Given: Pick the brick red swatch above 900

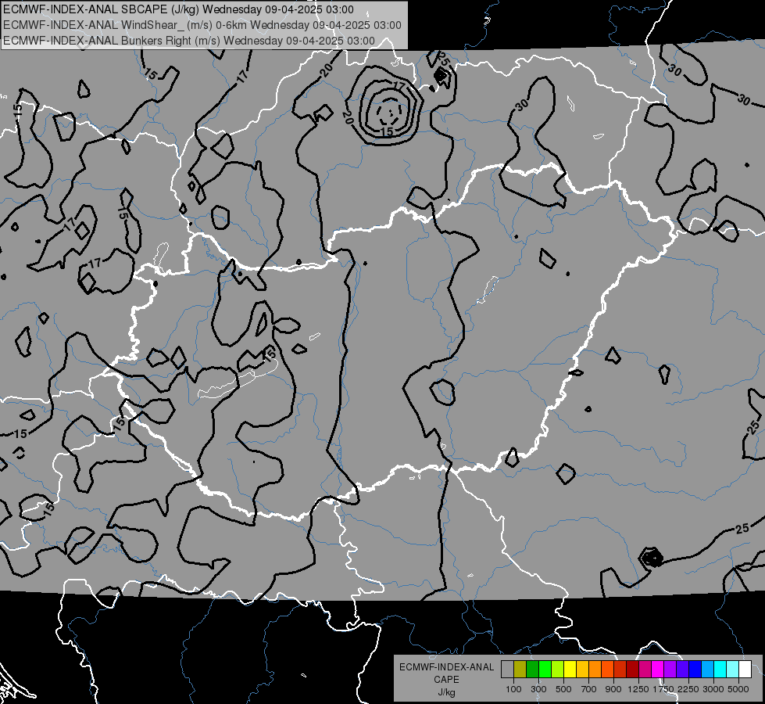Looking at the screenshot, I should point(620,670).
